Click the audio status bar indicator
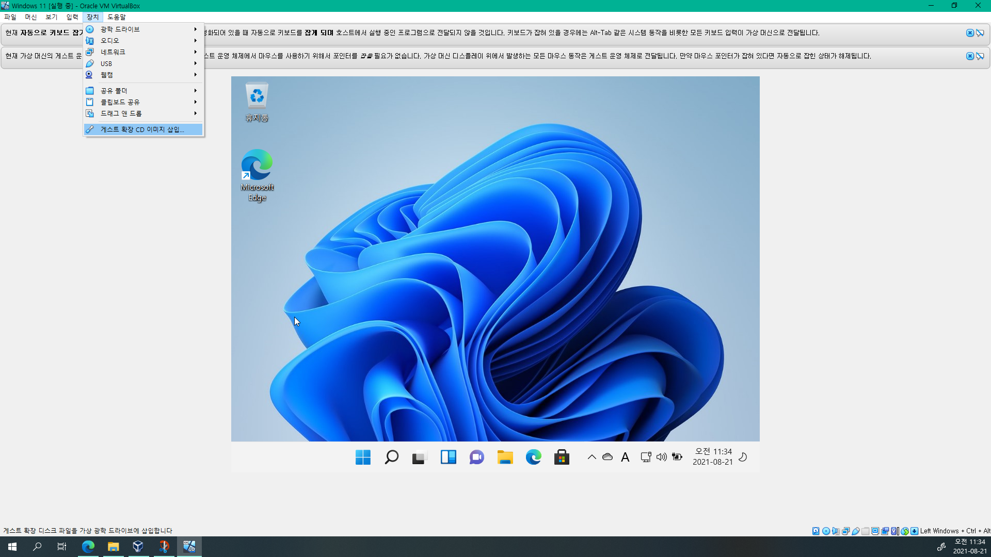Viewport: 991px width, 557px height. (836, 531)
